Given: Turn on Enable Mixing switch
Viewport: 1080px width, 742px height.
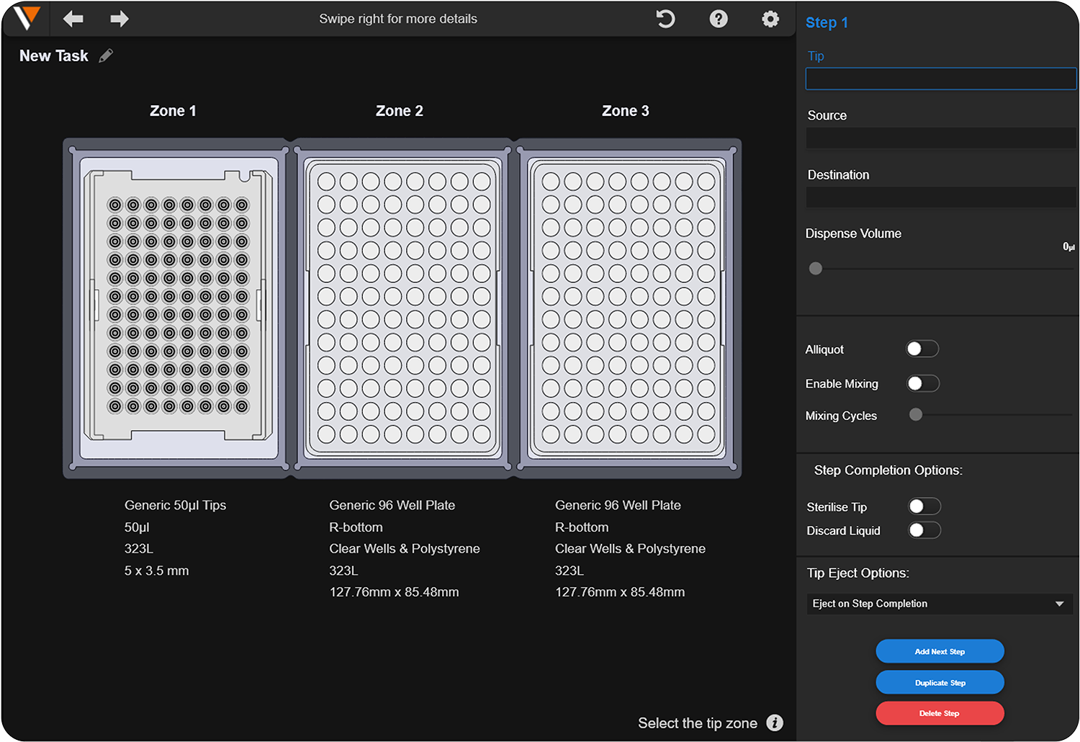Looking at the screenshot, I should (x=922, y=384).
